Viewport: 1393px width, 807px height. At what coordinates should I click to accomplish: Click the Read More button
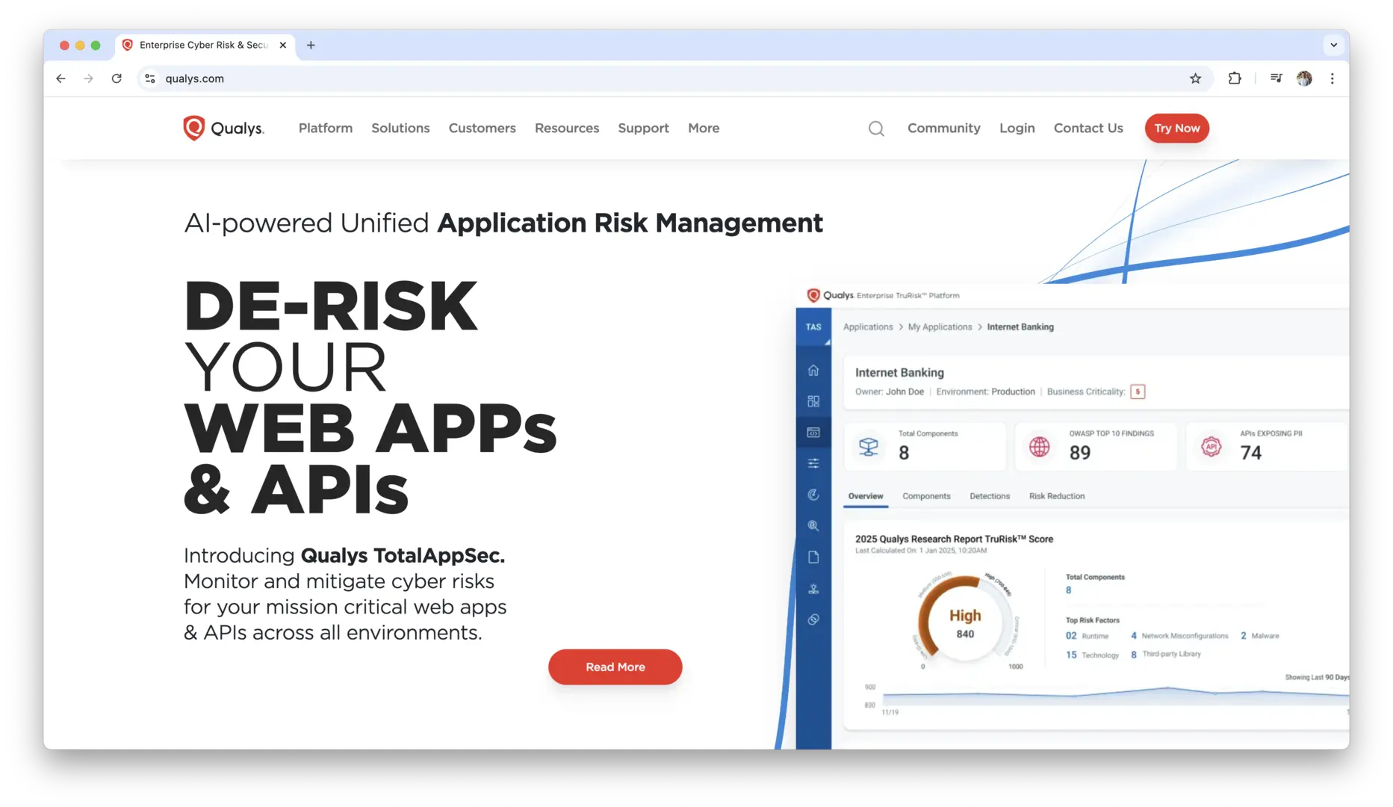(x=615, y=667)
